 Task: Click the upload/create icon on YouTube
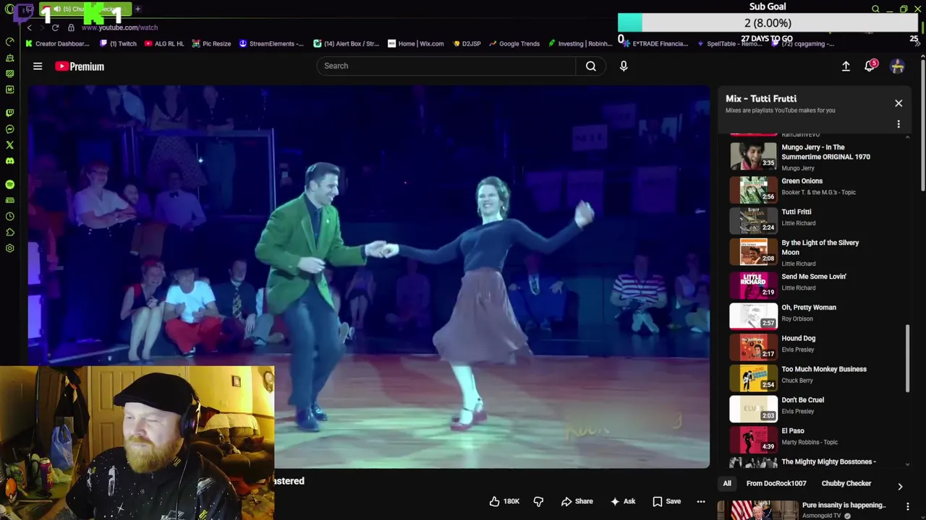coord(846,66)
